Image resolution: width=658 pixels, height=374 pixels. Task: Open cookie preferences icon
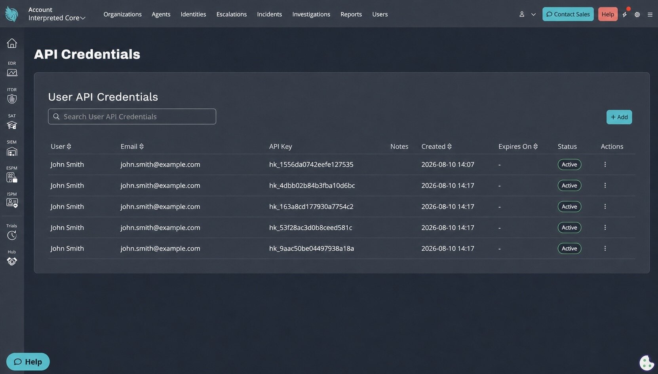[647, 363]
